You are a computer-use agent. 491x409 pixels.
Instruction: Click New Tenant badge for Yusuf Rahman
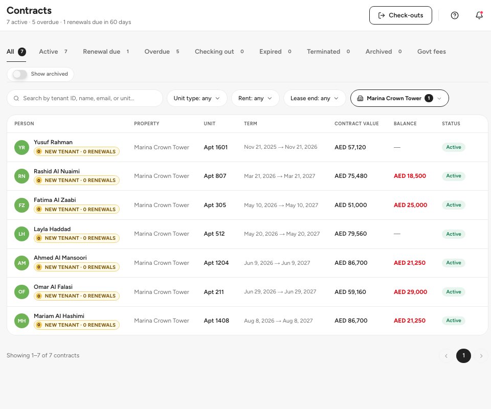77,151
